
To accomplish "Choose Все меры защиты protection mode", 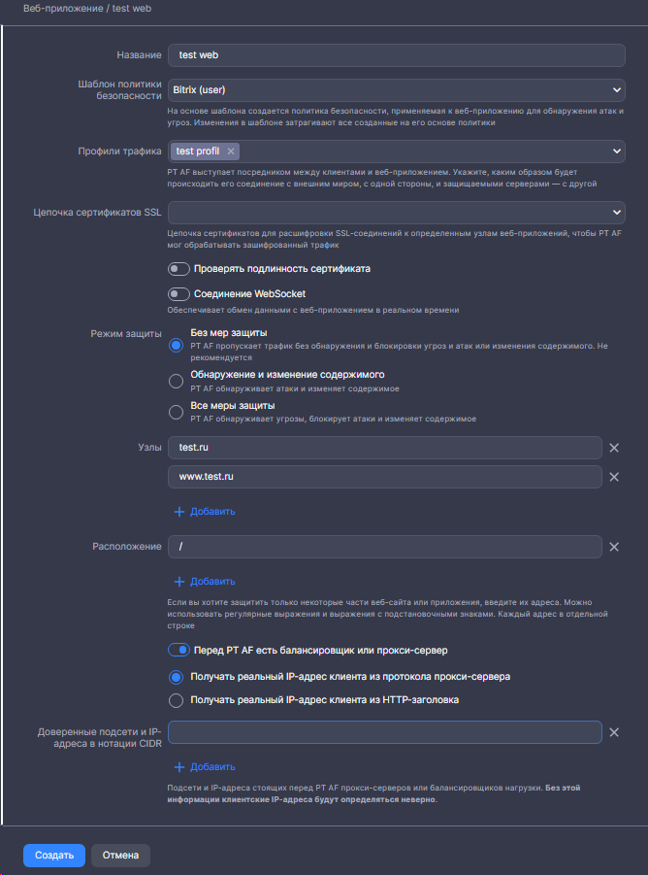I will 176,412.
